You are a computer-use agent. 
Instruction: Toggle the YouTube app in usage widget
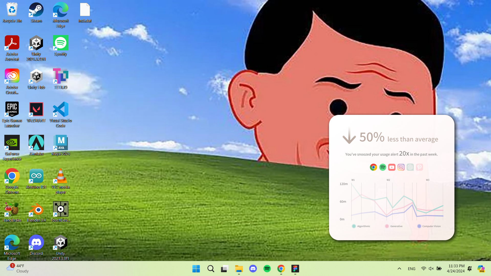(x=391, y=167)
